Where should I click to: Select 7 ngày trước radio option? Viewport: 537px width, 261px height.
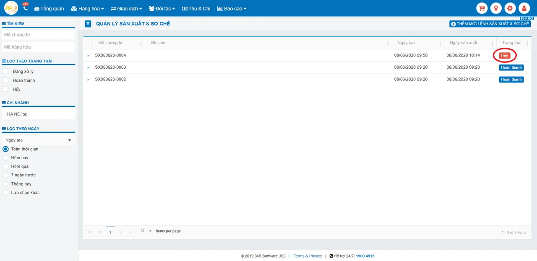click(5, 175)
